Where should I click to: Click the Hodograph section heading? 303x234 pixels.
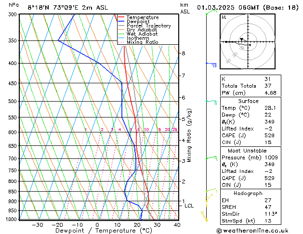pyautogui.click(x=248, y=193)
